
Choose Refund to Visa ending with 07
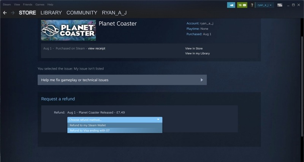(115, 130)
